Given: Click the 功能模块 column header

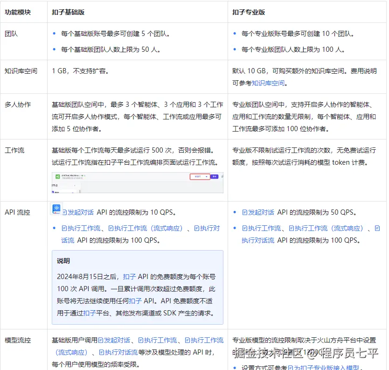Looking at the screenshot, I should coord(18,12).
